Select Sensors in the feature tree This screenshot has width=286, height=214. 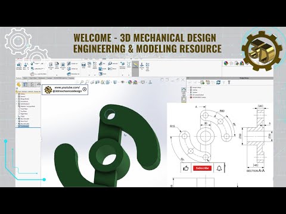21,96
